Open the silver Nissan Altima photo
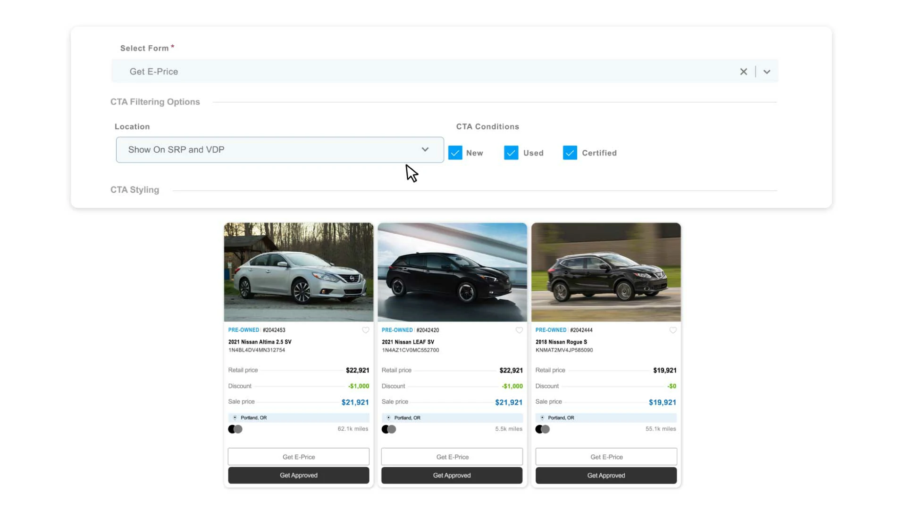 299,272
